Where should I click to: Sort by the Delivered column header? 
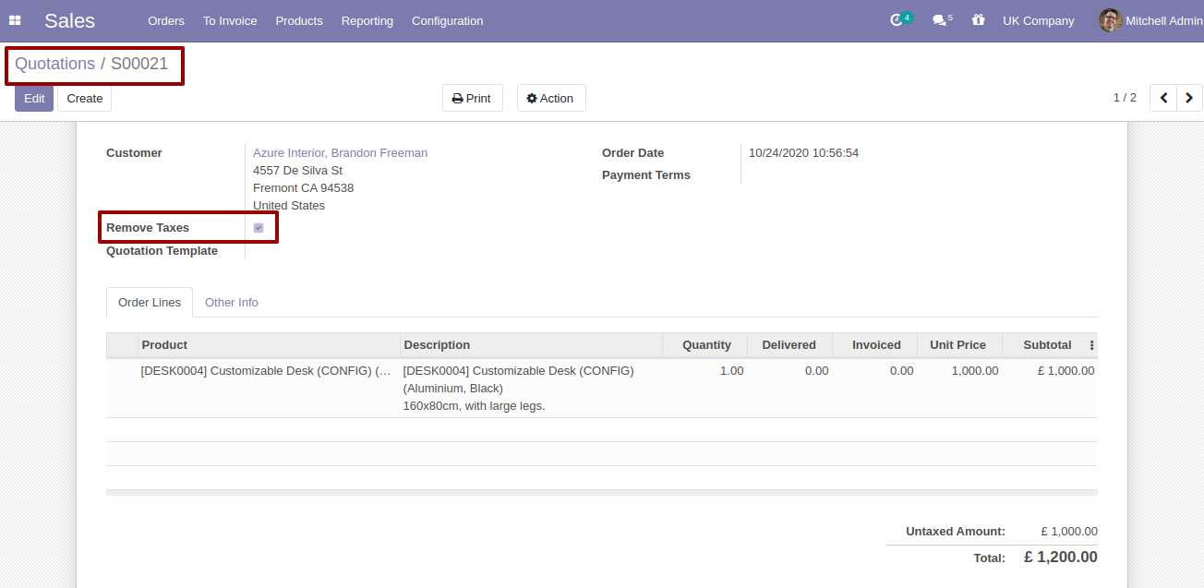789,345
